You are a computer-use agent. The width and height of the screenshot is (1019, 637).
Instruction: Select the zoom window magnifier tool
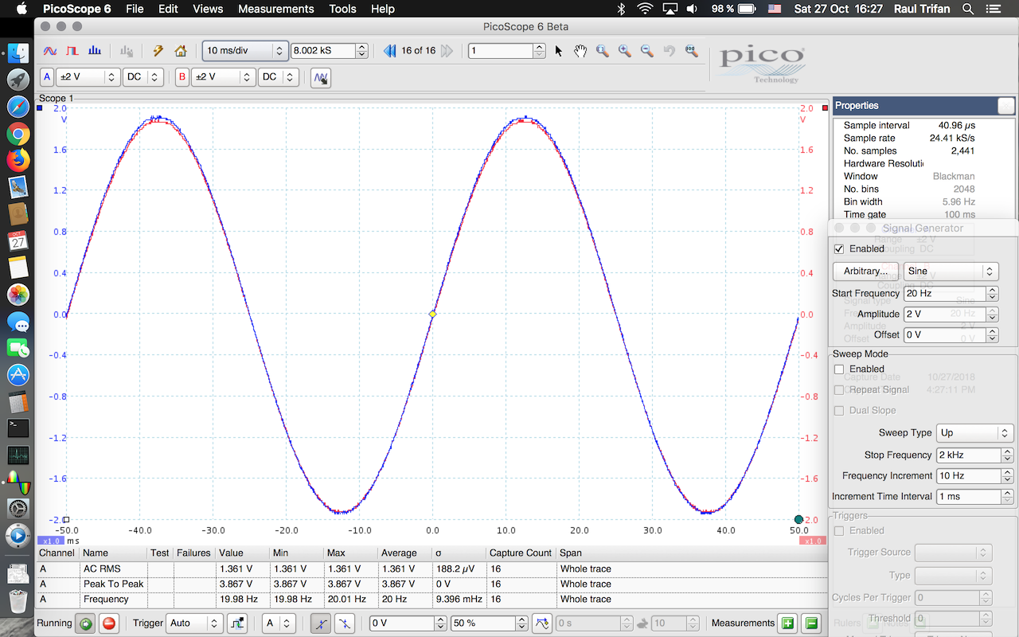click(x=603, y=51)
